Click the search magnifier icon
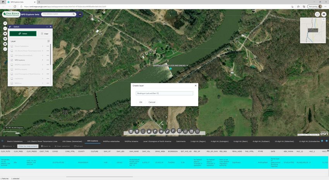This screenshot has height=180, width=329. click(x=74, y=14)
